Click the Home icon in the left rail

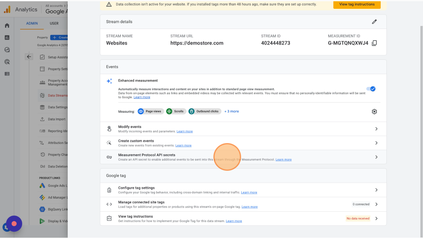7,25
